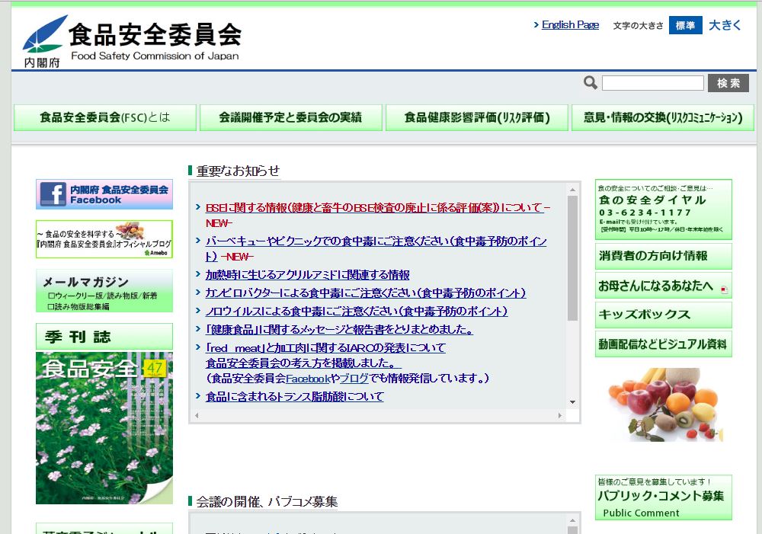Click the search text input field
762x534 pixels.
tap(652, 83)
